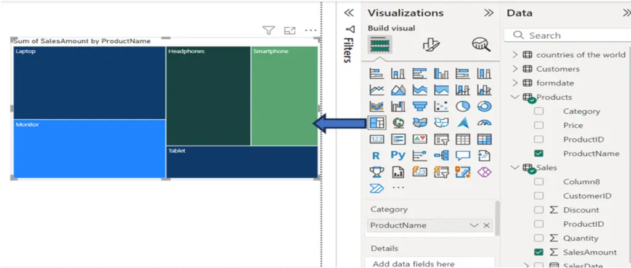This screenshot has height=268, width=631.
Task: Check the Column8 field checkbox
Action: pyautogui.click(x=539, y=182)
